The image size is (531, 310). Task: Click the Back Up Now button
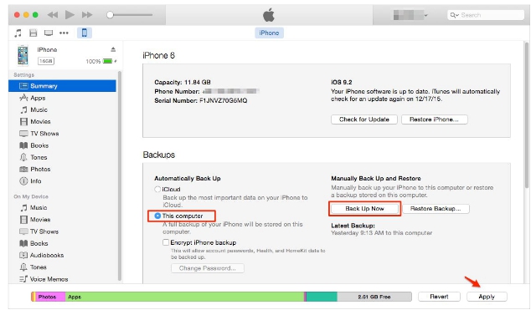point(364,209)
